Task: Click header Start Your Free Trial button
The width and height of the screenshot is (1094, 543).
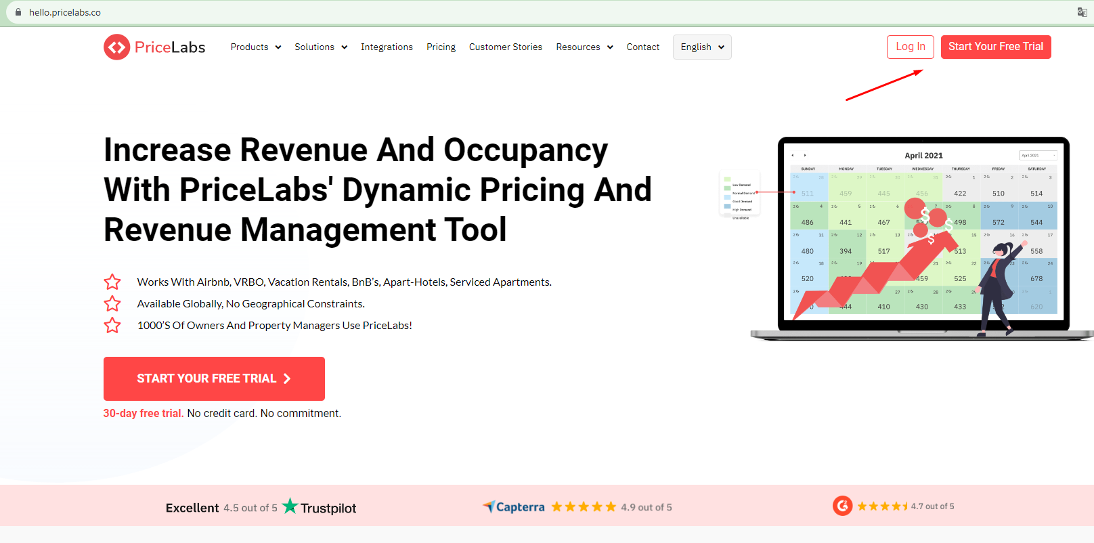Action: 996,47
